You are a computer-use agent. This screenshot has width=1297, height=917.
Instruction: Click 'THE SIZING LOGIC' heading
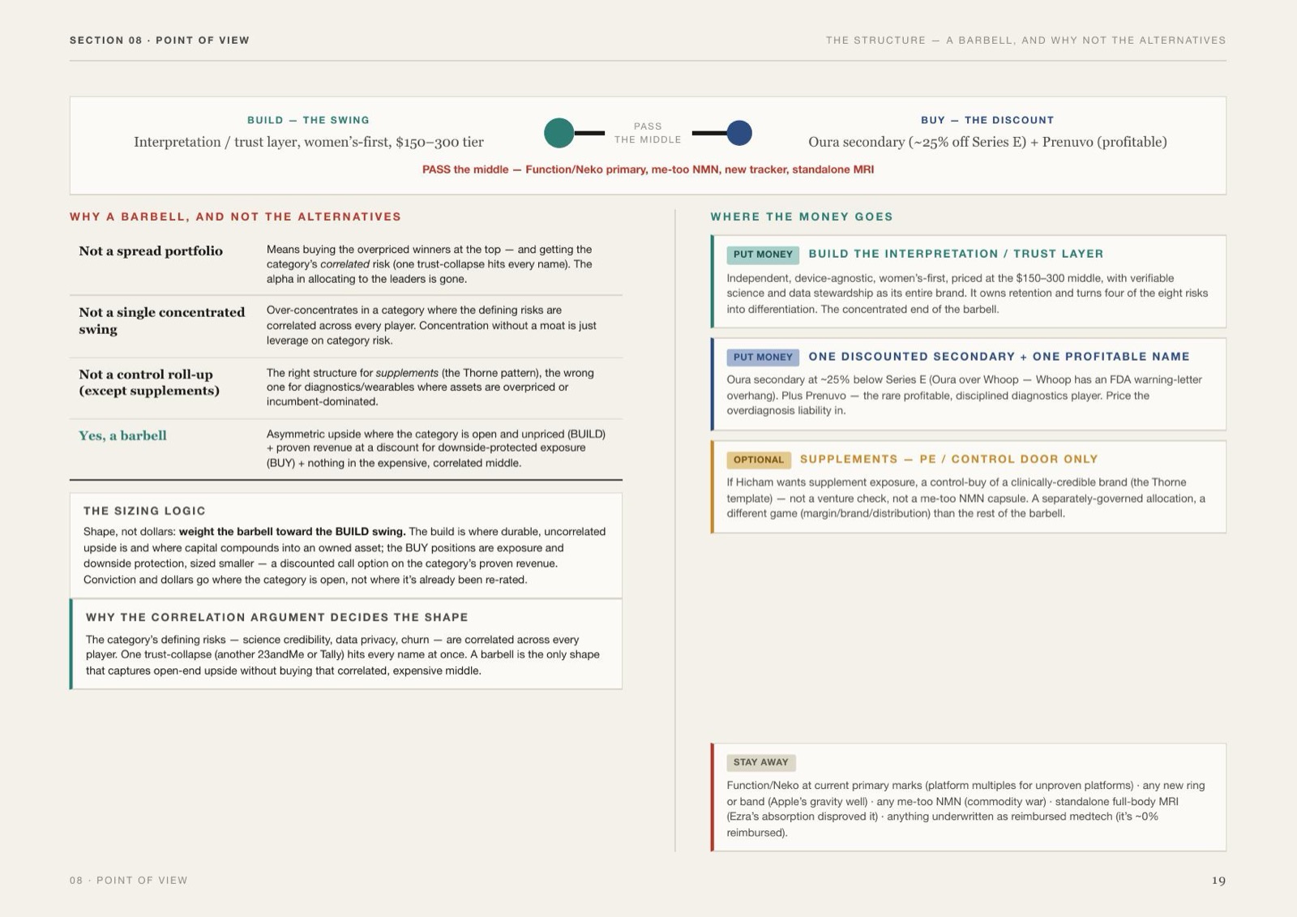[x=144, y=511]
